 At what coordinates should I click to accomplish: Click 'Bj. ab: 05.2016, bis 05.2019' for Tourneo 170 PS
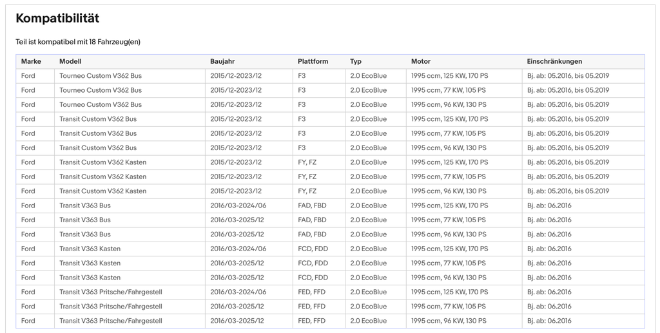[x=568, y=76]
